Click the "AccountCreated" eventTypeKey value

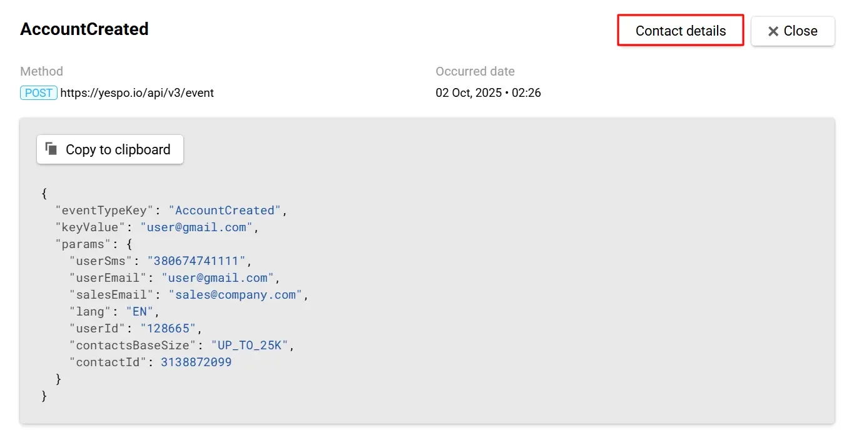pos(224,211)
